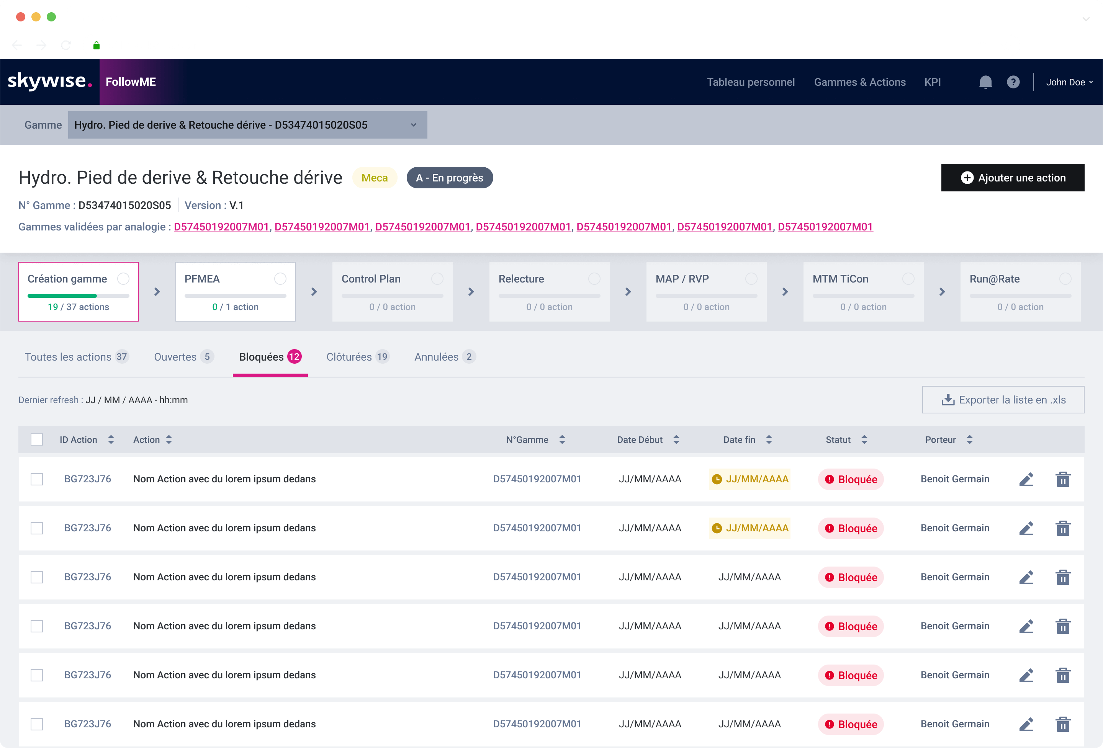Image resolution: width=1103 pixels, height=748 pixels.
Task: Check the select-all checkbox in table header
Action: (x=36, y=440)
